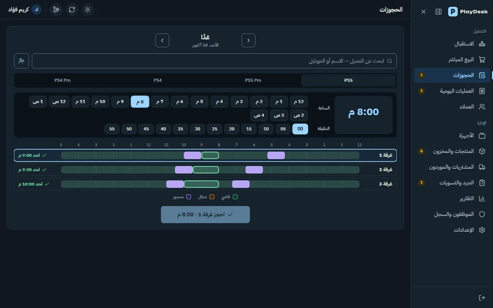
Task: Select hour 5 م
Action: point(200,102)
